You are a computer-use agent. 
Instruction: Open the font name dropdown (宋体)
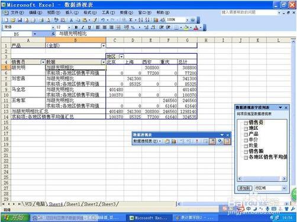[x=53, y=27]
